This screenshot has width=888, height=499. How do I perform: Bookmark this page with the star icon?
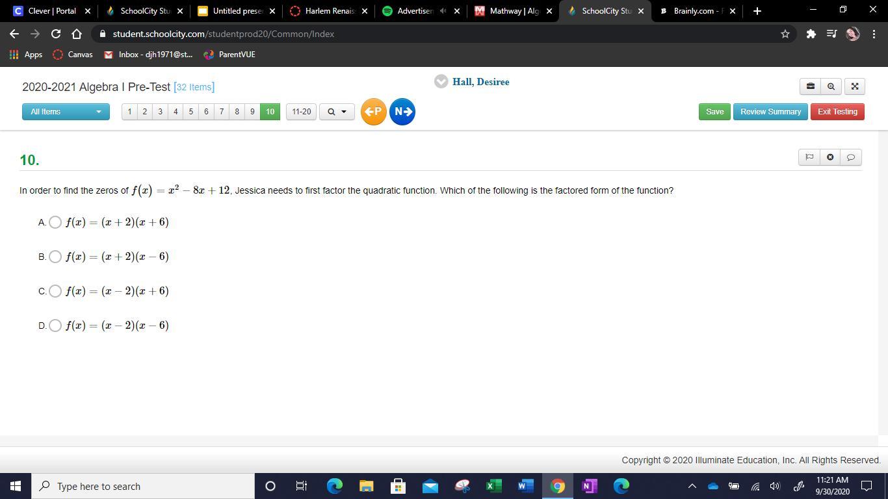(785, 34)
